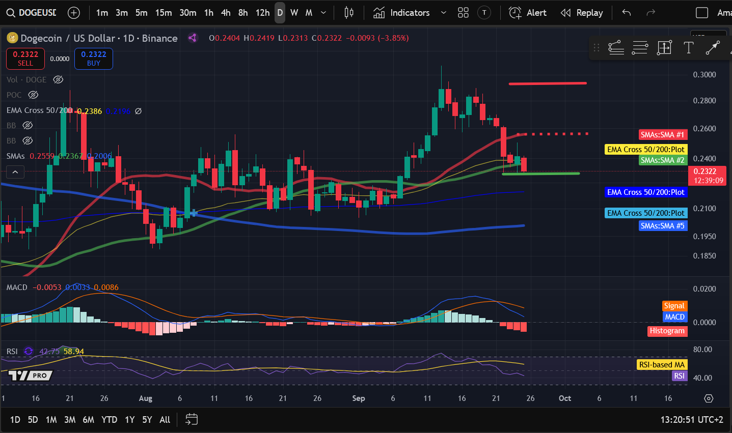Image resolution: width=732 pixels, height=433 pixels.
Task: Set range to 1M
Action: [51, 420]
